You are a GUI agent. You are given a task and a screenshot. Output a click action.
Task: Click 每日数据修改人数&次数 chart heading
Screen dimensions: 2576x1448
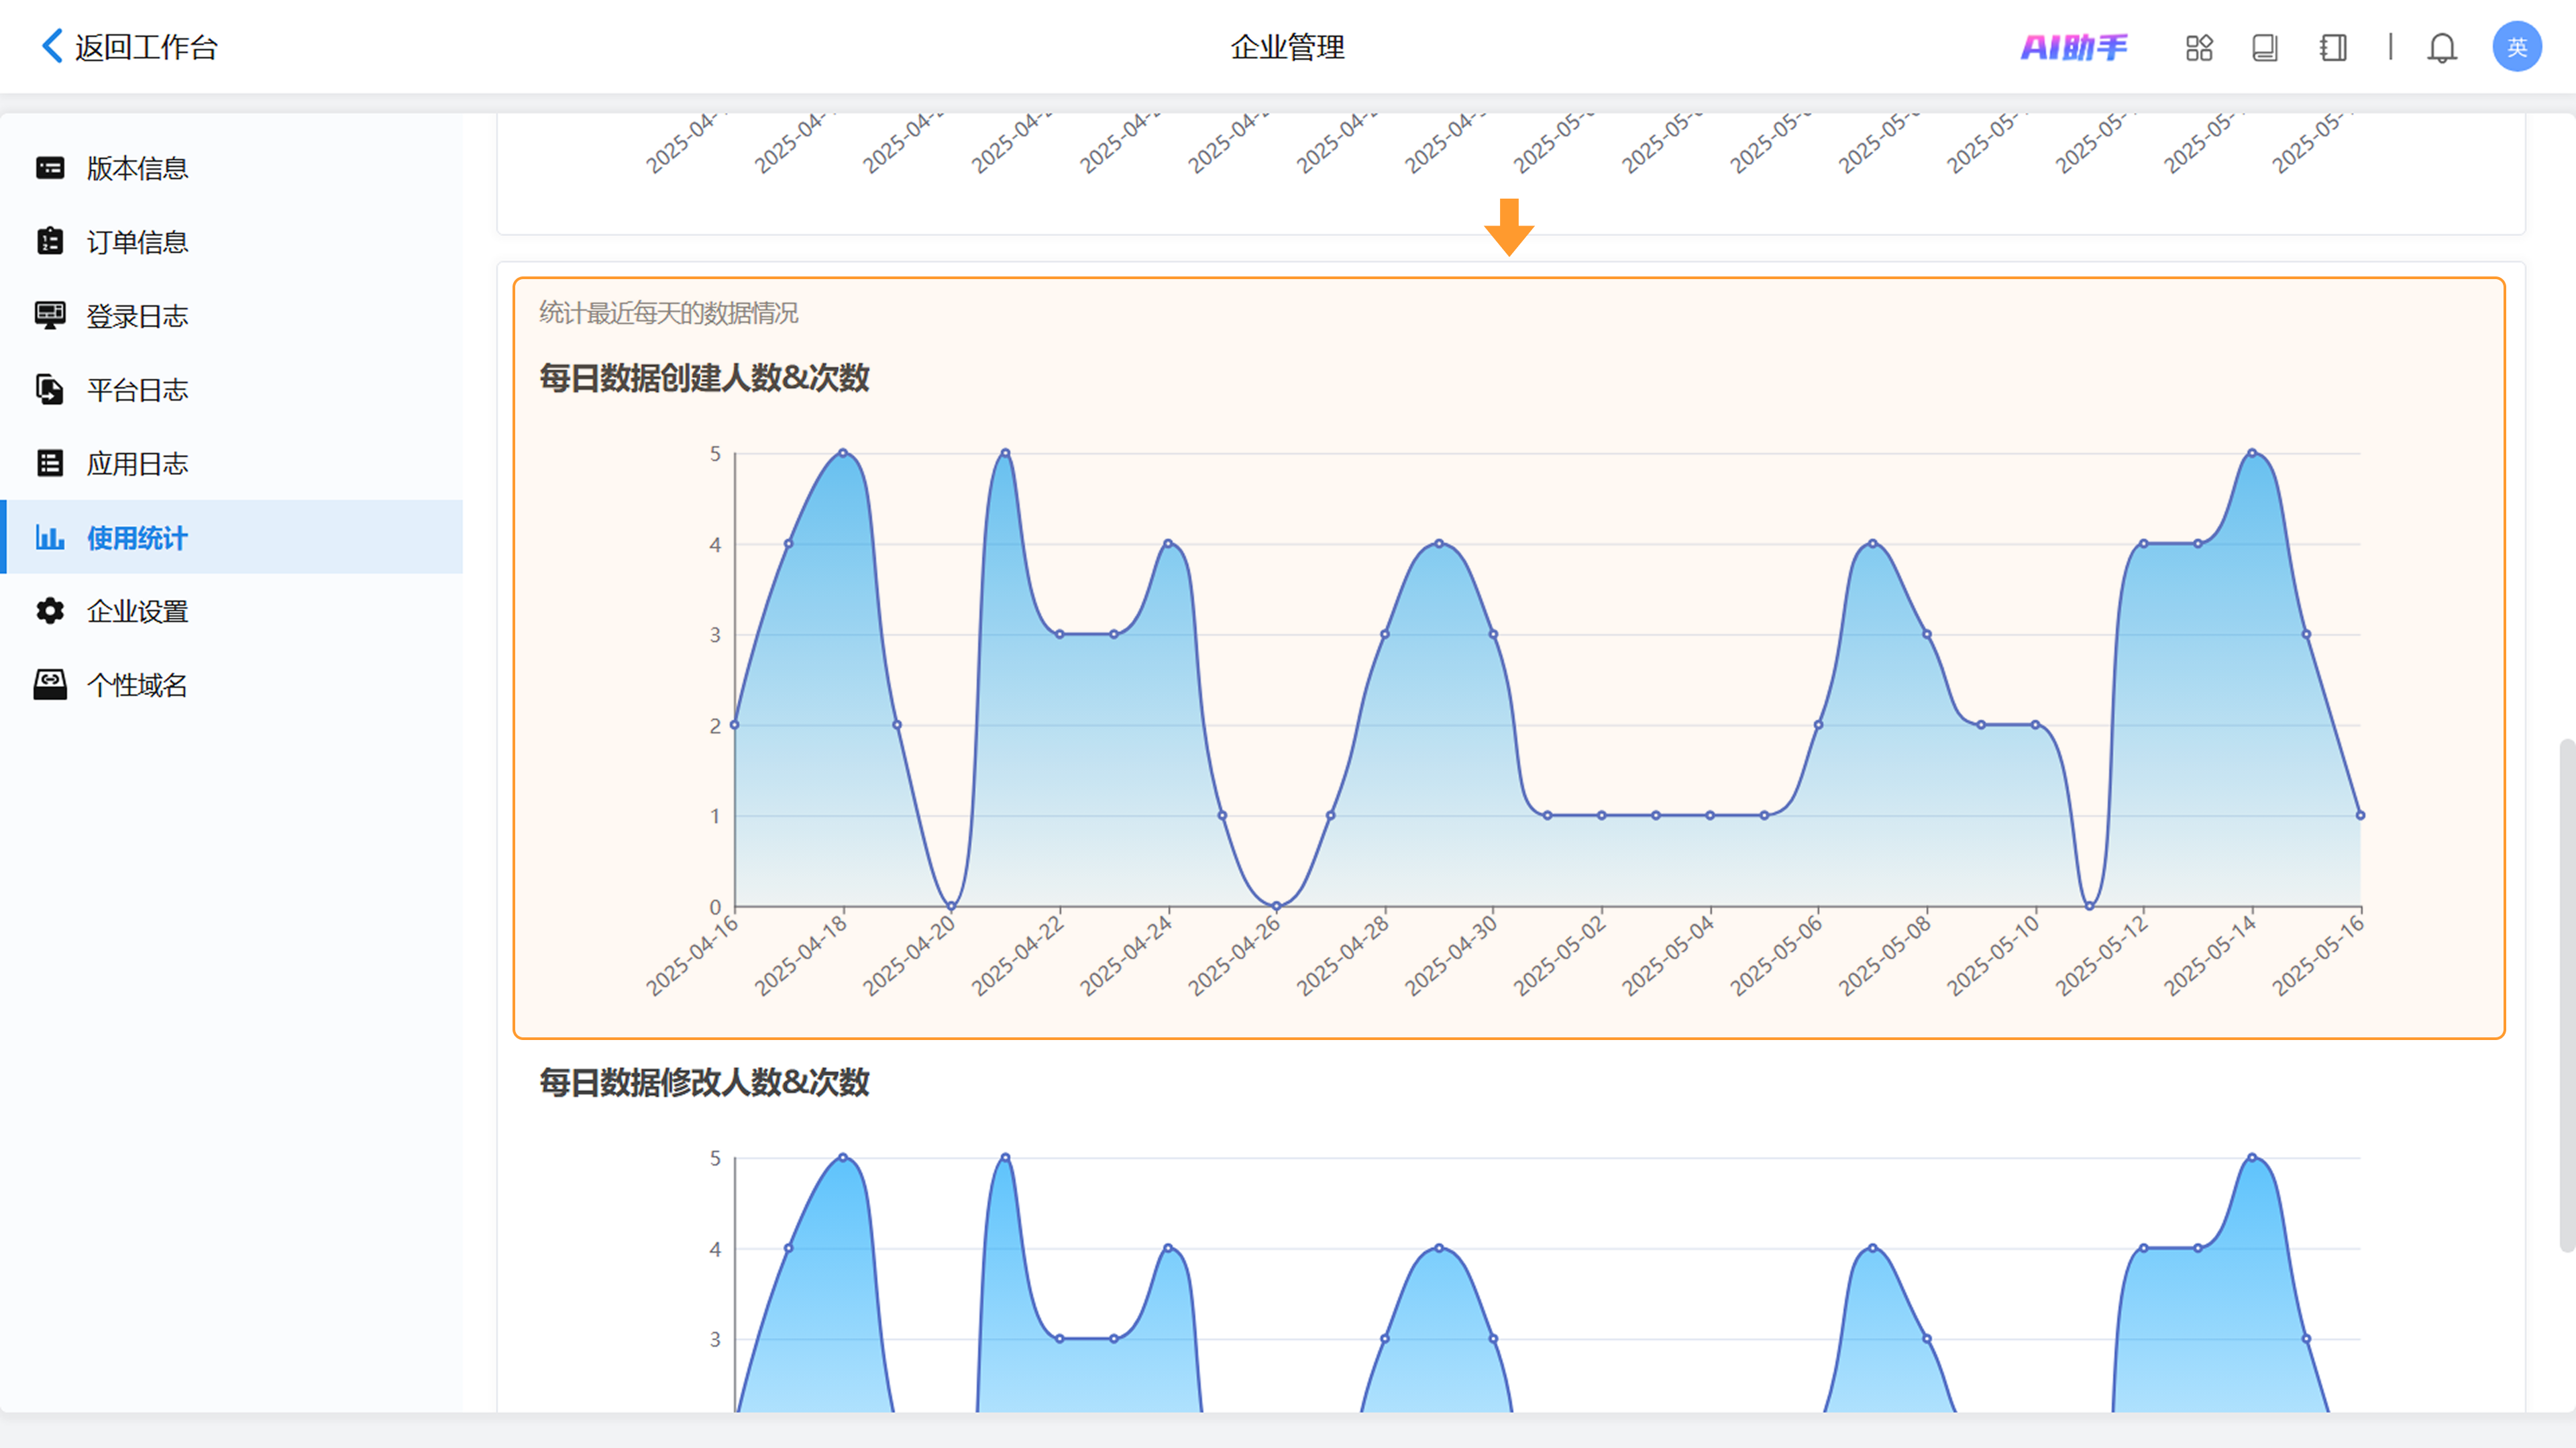click(704, 1082)
